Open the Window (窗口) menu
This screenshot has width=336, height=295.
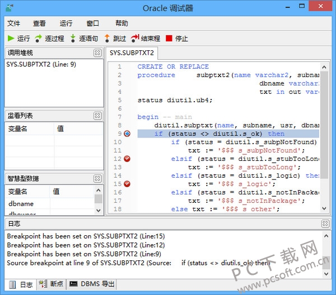[x=93, y=23]
